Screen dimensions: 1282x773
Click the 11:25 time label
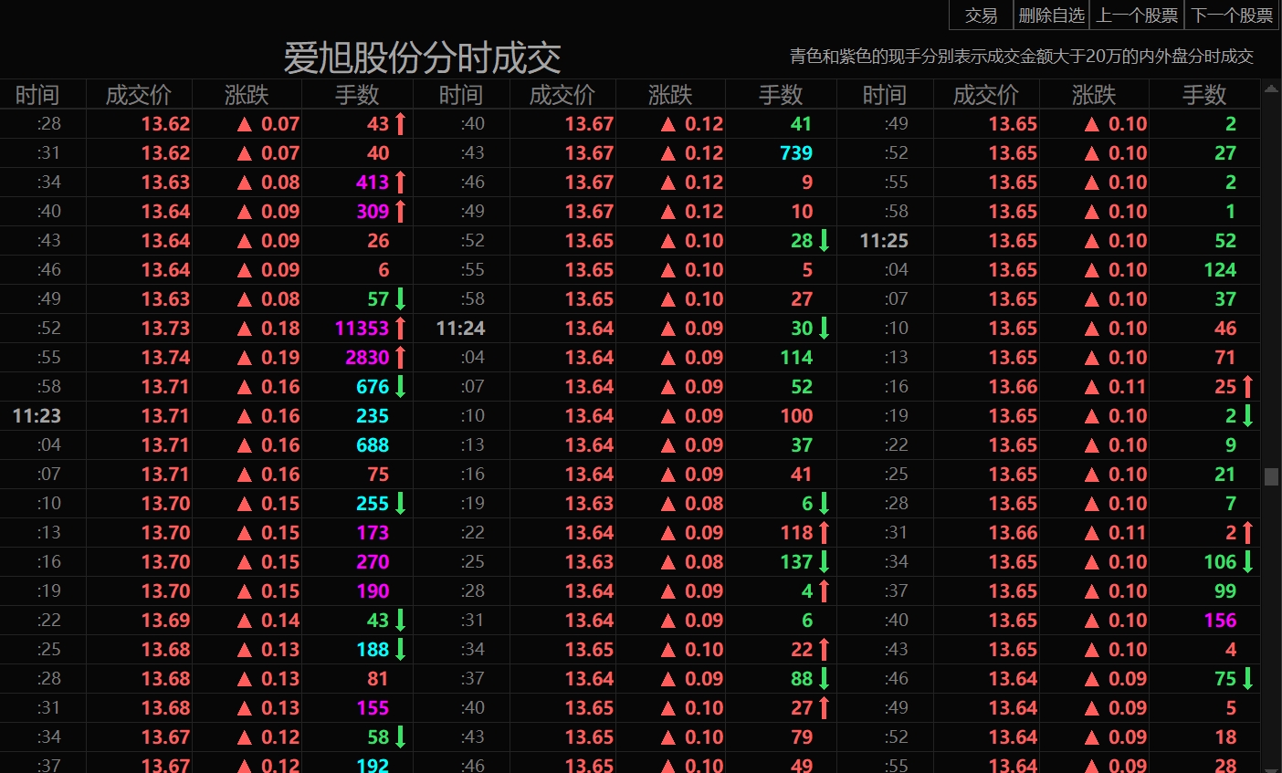click(884, 241)
